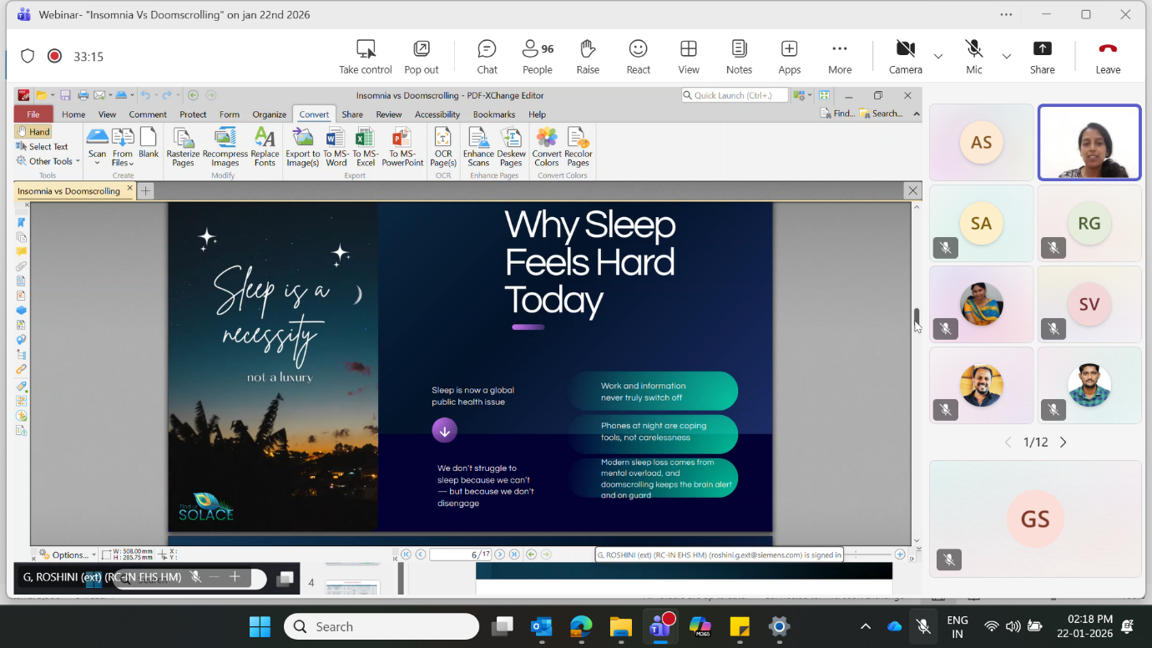Pop out the shared content

pos(421,57)
